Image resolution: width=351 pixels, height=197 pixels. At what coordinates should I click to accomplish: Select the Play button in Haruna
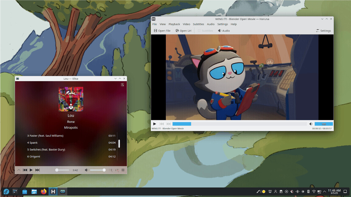point(154,124)
